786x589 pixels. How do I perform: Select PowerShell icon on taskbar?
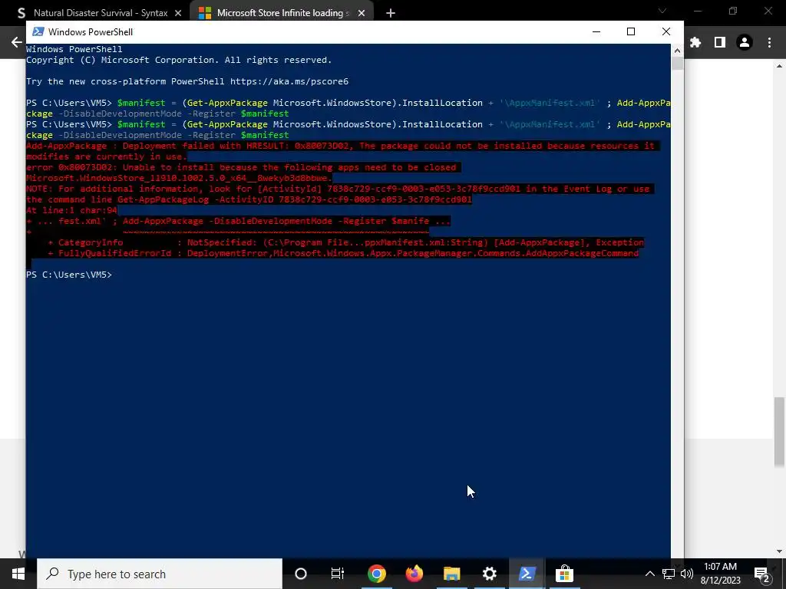coord(527,574)
